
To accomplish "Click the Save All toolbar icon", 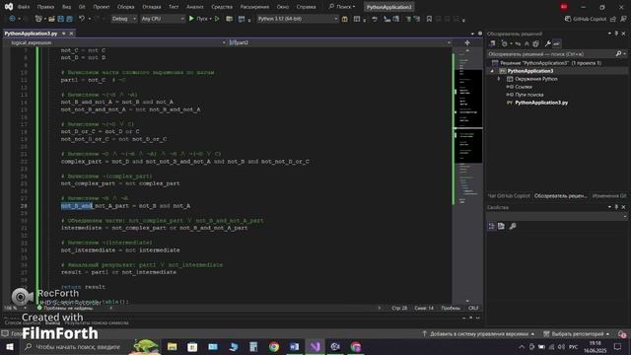I will 70,19.
